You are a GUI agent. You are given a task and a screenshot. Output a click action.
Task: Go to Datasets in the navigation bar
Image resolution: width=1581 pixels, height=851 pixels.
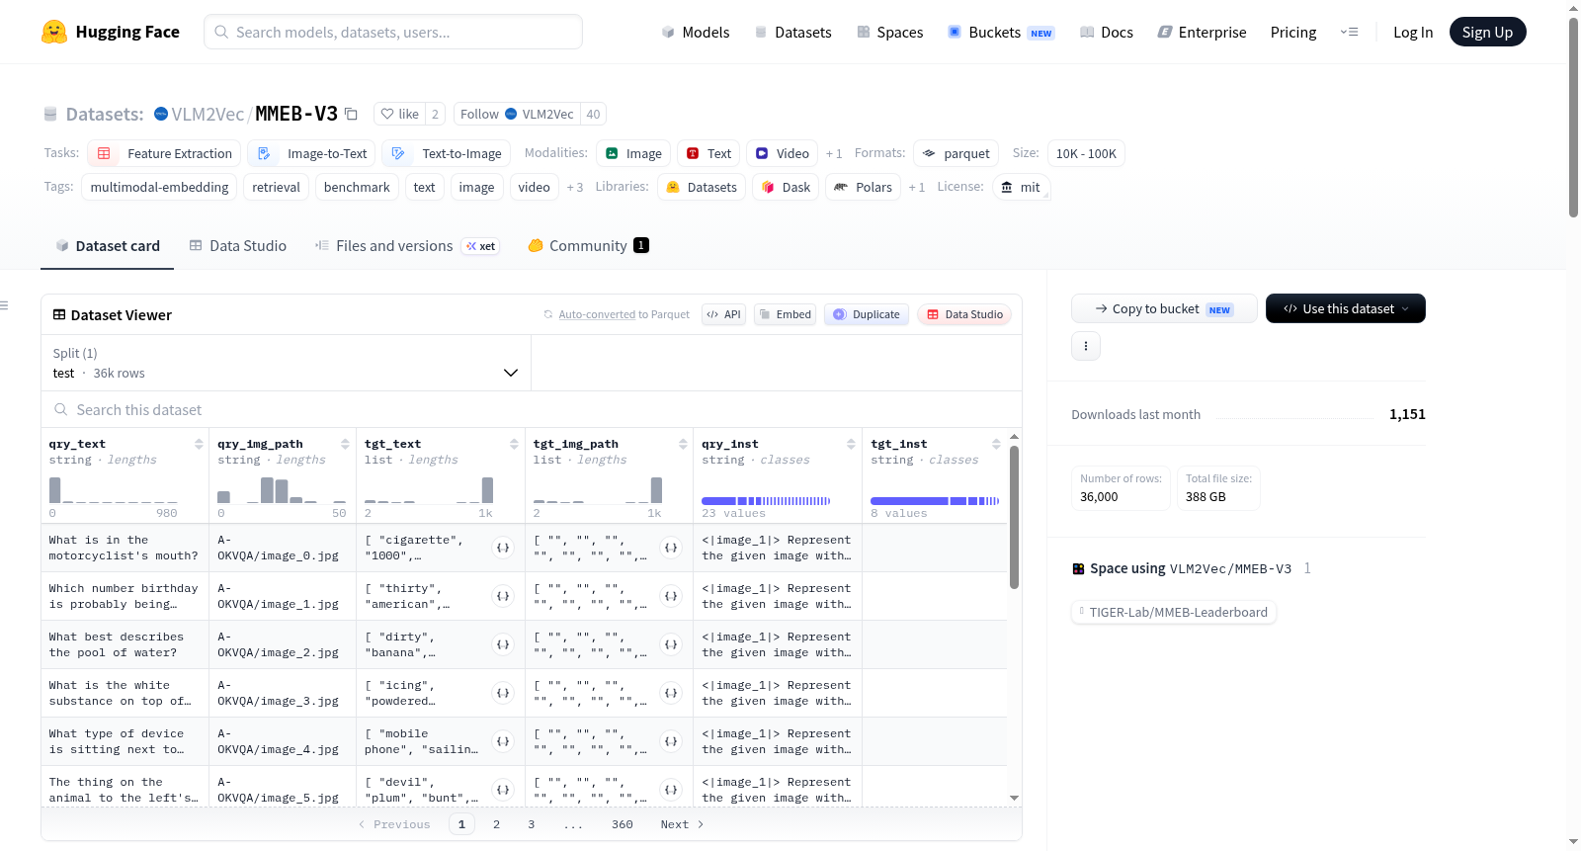point(792,32)
